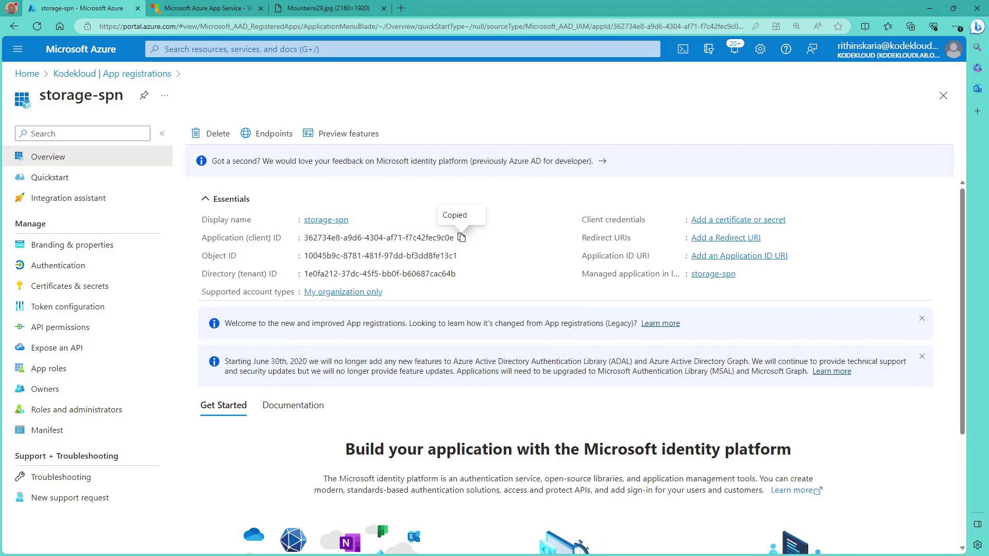Open Azure Cloud Shell
Screen dimensions: 989x556
coord(683,49)
